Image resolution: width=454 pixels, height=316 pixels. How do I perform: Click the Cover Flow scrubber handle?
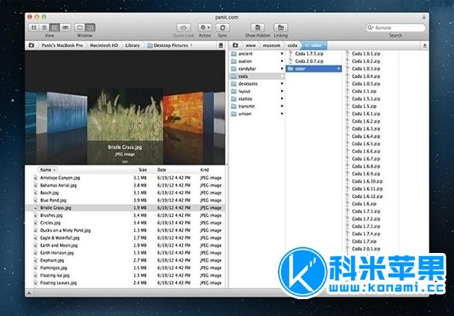125,161
